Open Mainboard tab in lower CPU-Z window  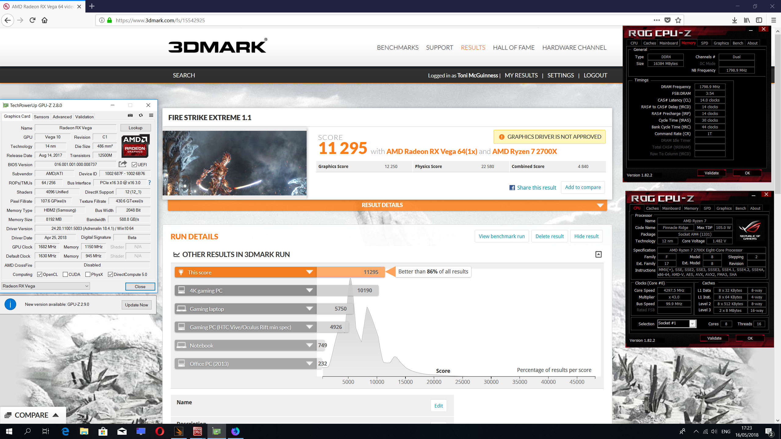(x=671, y=209)
